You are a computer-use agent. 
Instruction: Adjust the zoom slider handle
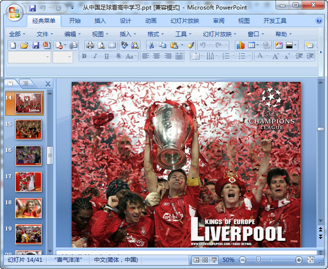[x=258, y=260]
